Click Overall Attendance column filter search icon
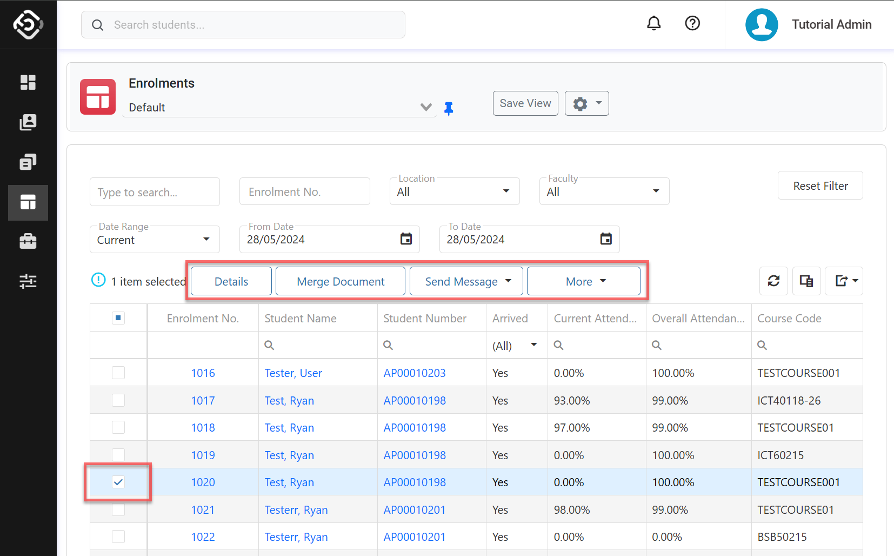This screenshot has width=894, height=556. tap(657, 345)
